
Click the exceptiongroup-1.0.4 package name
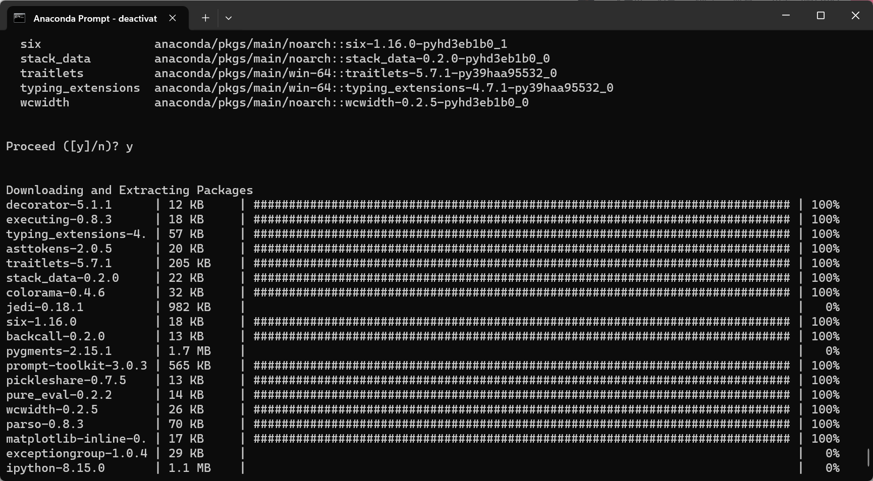point(77,454)
